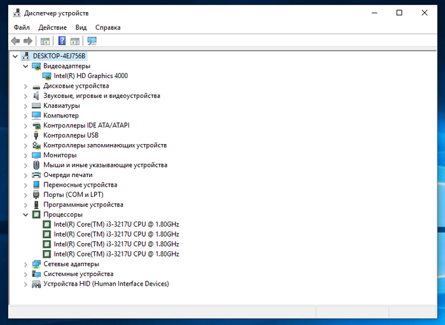Click the Процессоры chip icon
Viewport: 445px width, 325px height.
tap(36, 215)
